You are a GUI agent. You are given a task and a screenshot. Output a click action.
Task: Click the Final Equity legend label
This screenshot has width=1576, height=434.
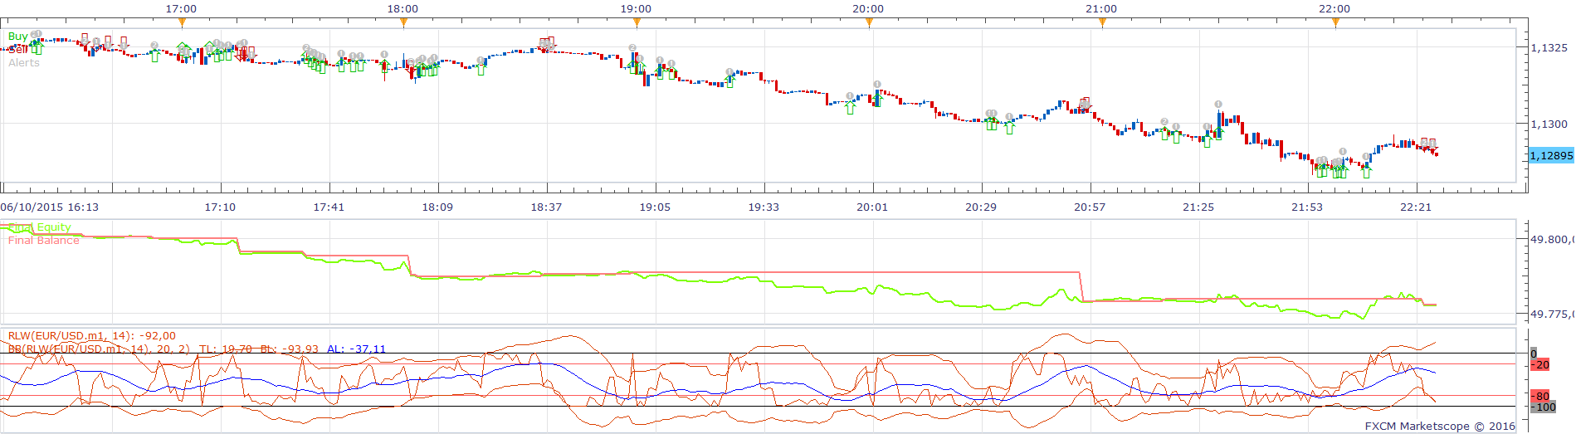40,227
